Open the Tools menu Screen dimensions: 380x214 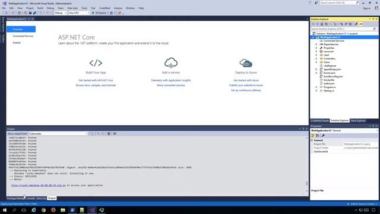click(84, 8)
